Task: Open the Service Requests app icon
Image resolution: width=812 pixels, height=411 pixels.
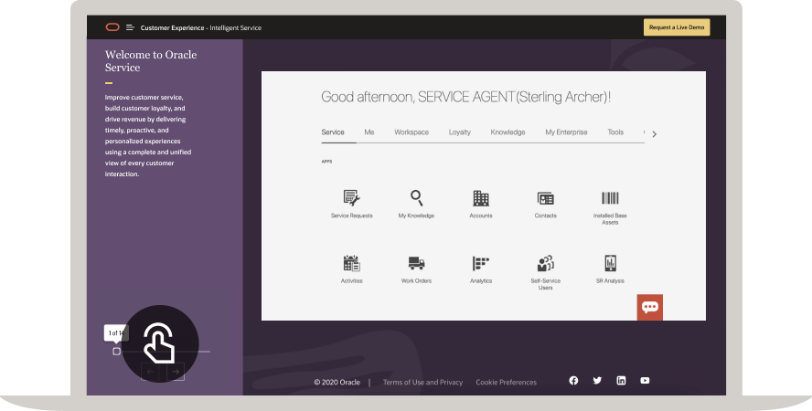Action: click(x=351, y=198)
